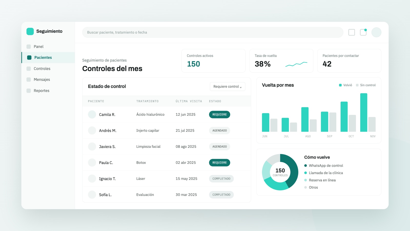This screenshot has height=231, width=410.
Task: Click Camila R.'s REQUIERE status badge
Action: point(220,114)
